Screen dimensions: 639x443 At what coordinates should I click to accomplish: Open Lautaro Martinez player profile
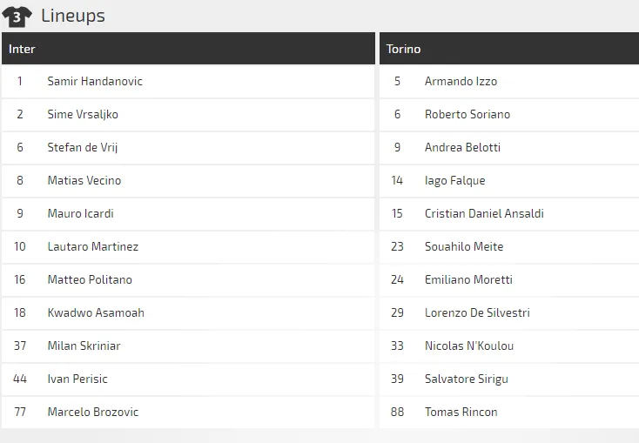click(x=92, y=246)
